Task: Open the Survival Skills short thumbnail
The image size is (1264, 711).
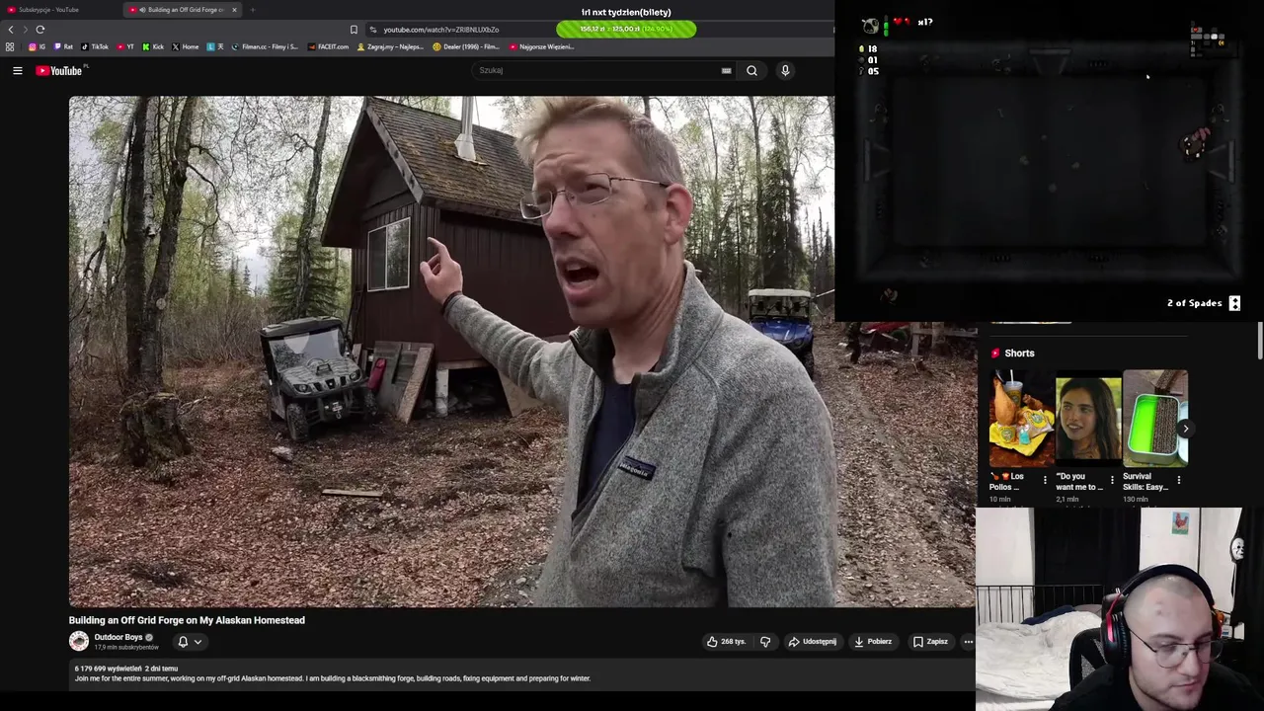Action: [1154, 417]
